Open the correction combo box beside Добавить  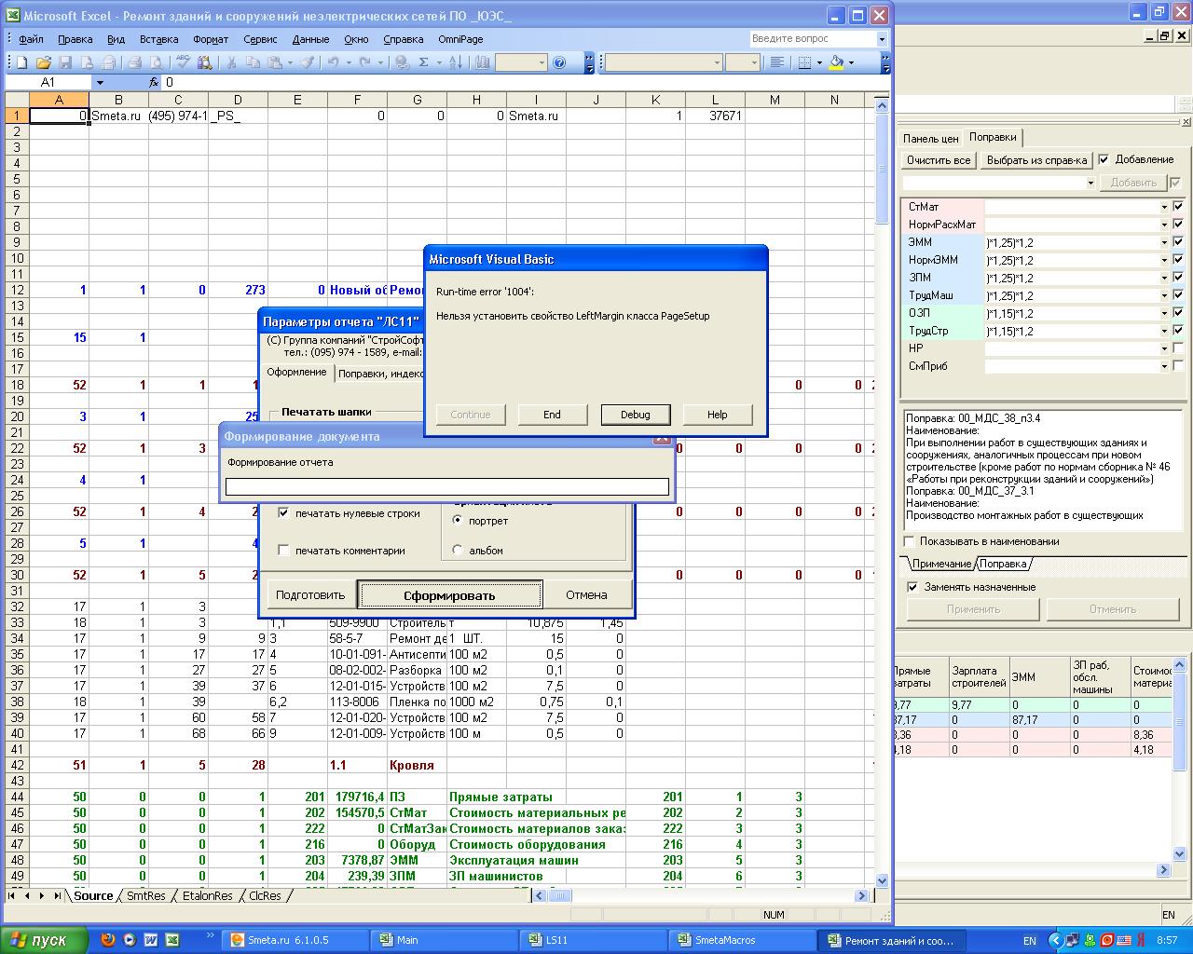pyautogui.click(x=999, y=183)
